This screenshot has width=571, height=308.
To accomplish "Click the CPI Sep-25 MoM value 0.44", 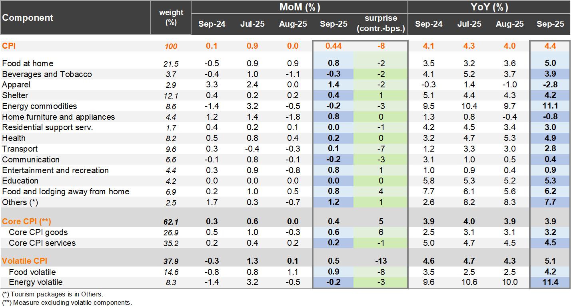I will click(333, 46).
